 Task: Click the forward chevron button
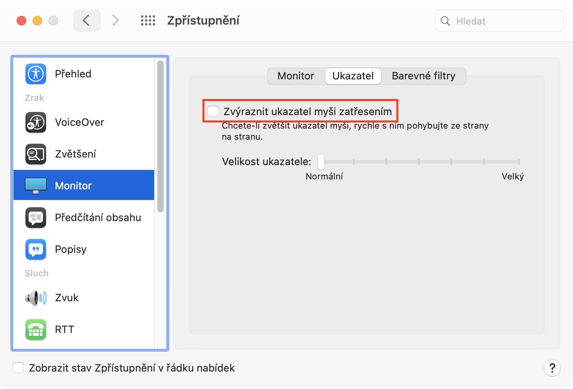(115, 21)
